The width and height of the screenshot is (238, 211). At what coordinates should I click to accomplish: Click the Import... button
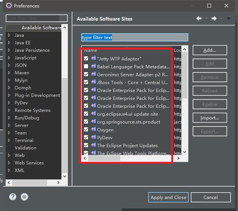pyautogui.click(x=210, y=118)
